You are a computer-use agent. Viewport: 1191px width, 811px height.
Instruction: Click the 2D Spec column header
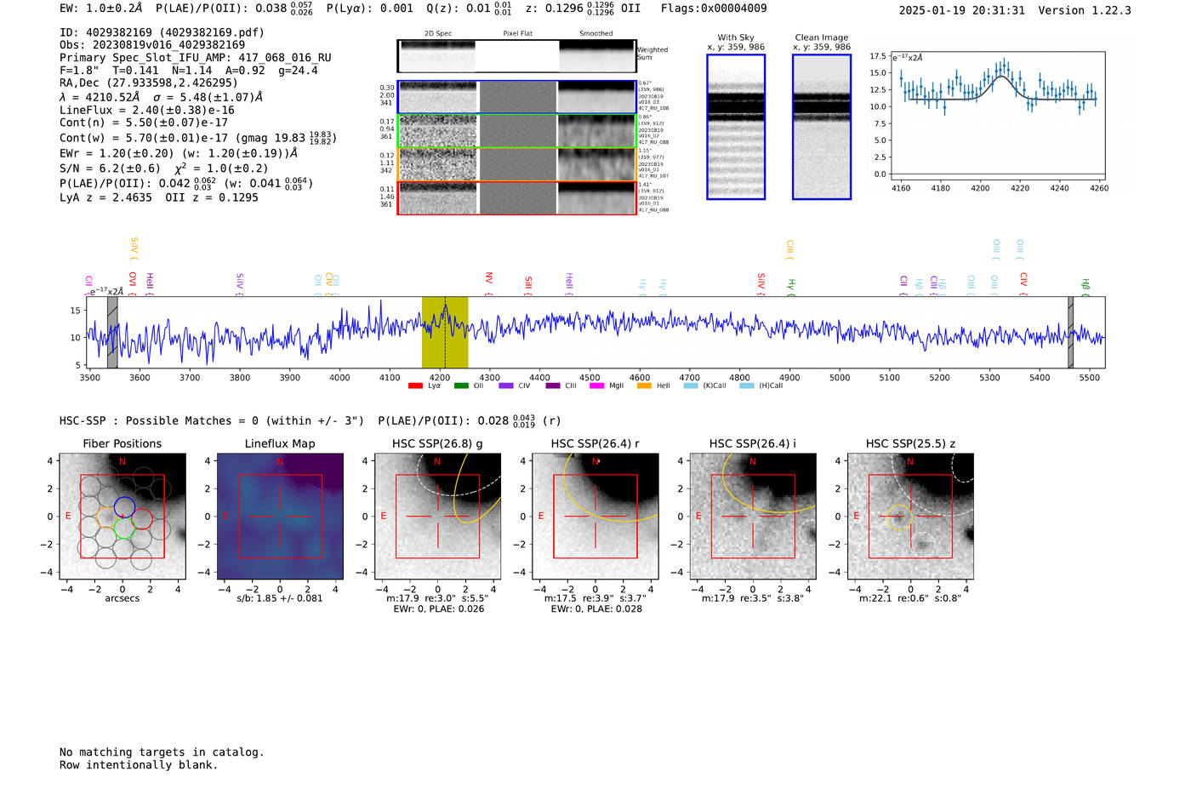438,34
